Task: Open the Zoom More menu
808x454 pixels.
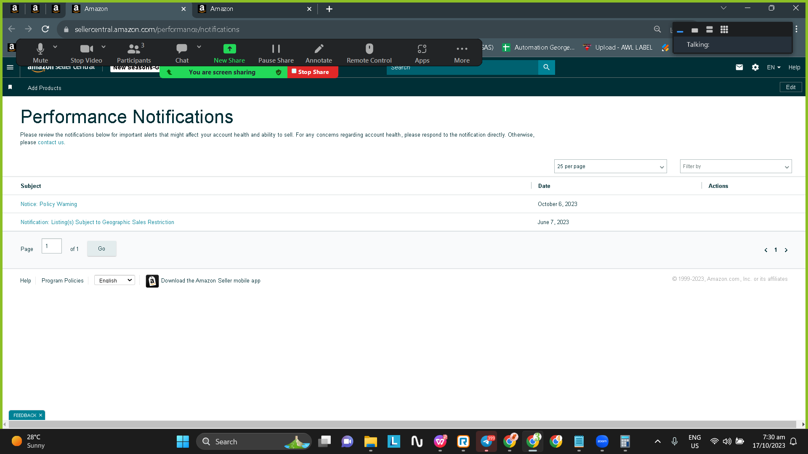Action: pyautogui.click(x=462, y=53)
